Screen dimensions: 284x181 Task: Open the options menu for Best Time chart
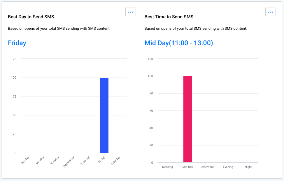pyautogui.click(x=270, y=12)
